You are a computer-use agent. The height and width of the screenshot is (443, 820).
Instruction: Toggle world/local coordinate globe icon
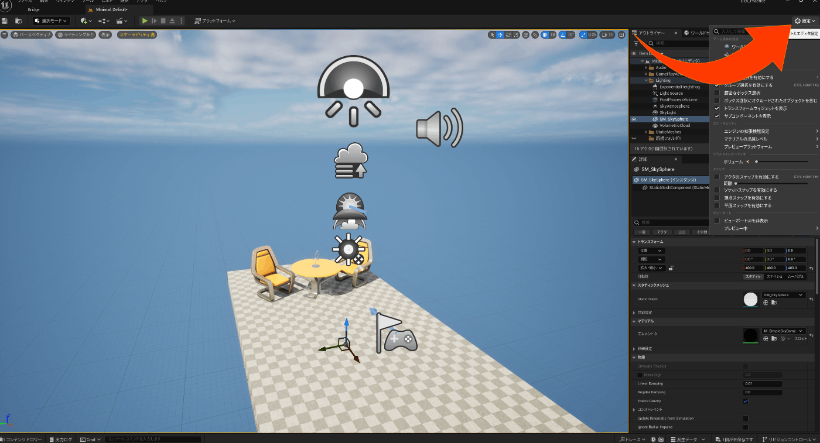[x=526, y=35]
